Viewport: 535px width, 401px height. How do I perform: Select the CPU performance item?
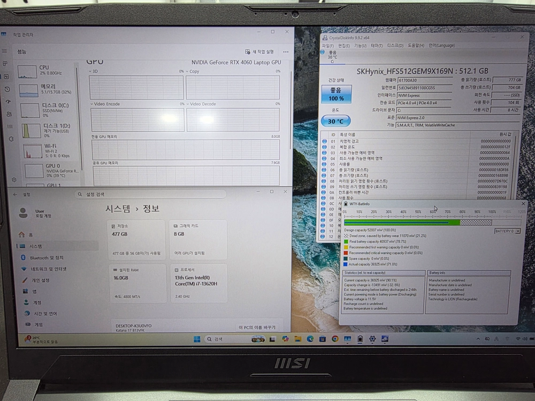[x=45, y=71]
